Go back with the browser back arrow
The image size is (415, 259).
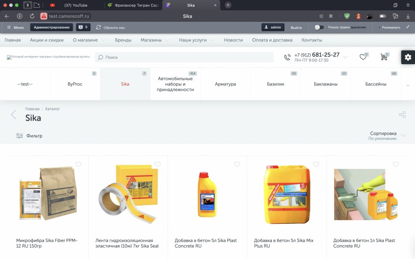(7, 16)
